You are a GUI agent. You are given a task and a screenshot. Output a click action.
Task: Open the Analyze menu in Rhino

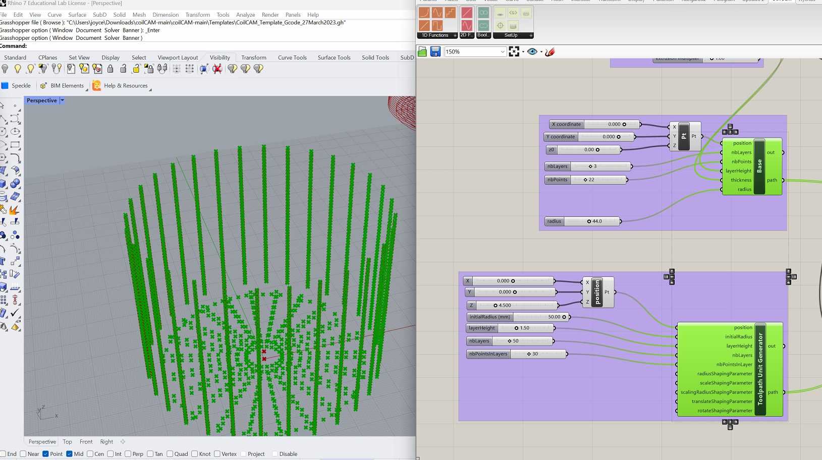[x=245, y=15]
